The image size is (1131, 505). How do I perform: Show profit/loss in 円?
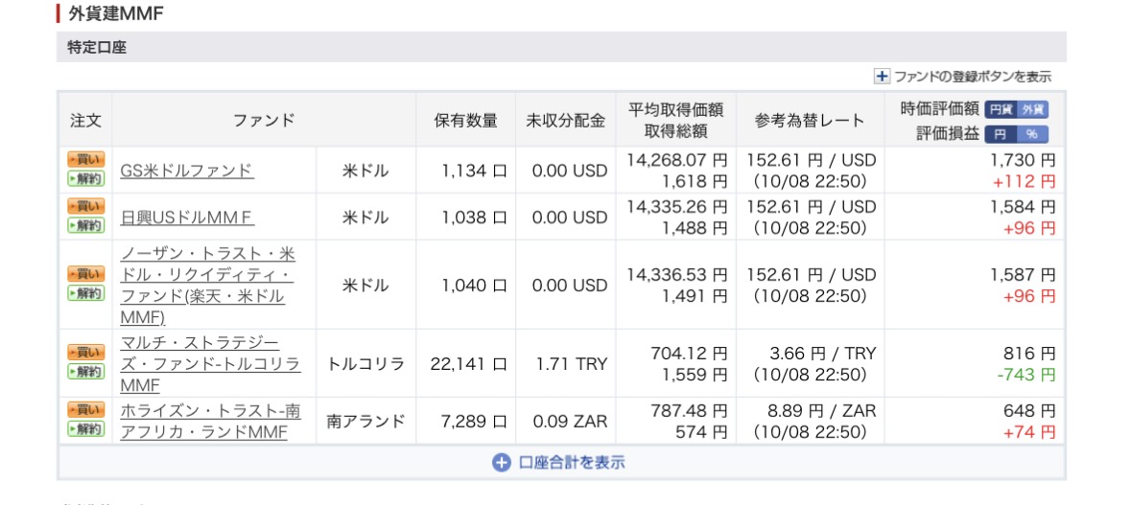(x=1001, y=134)
